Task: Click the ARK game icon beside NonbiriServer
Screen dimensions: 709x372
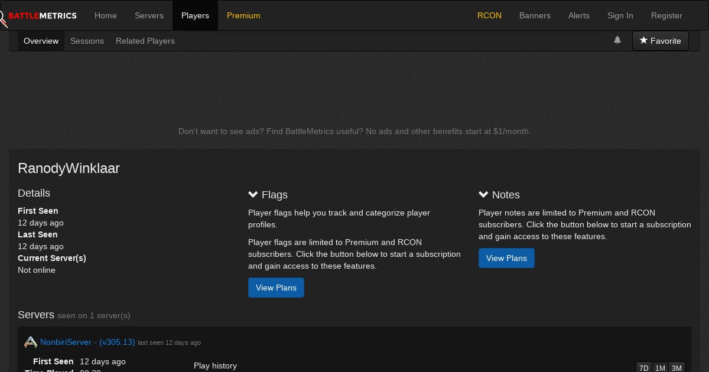Action: [x=31, y=342]
